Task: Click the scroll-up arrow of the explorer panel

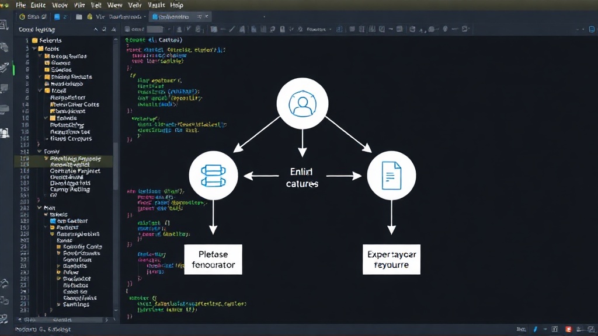Action: point(116,39)
